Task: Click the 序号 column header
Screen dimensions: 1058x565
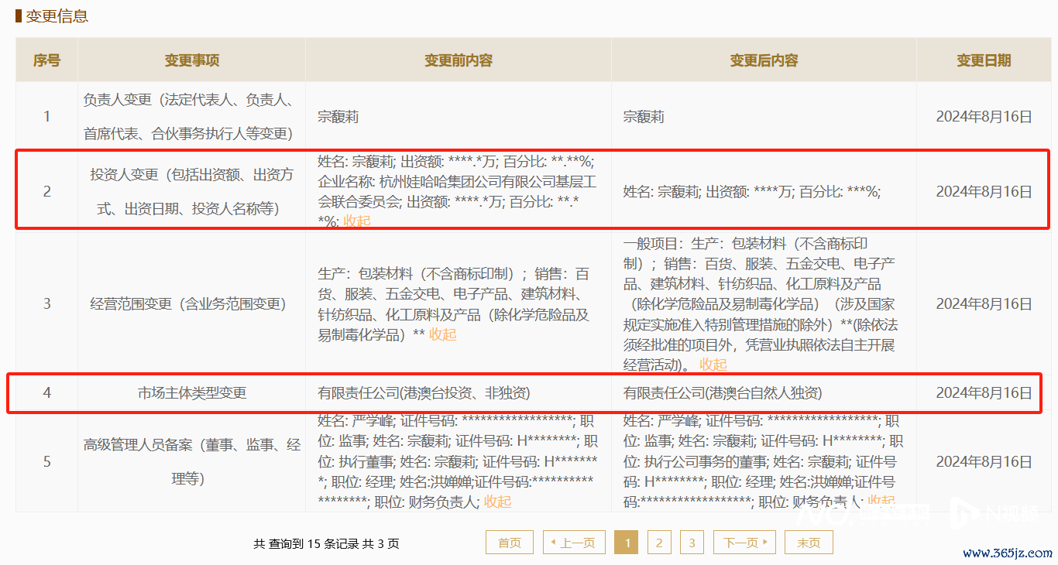Action: click(x=46, y=60)
